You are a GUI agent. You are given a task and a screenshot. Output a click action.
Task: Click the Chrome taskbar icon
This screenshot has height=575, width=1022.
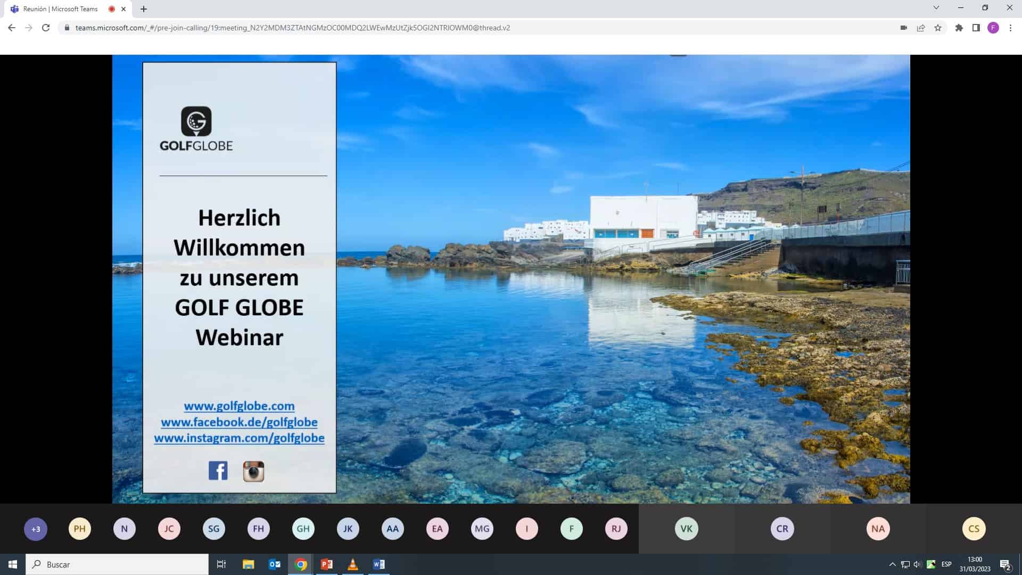coord(301,564)
